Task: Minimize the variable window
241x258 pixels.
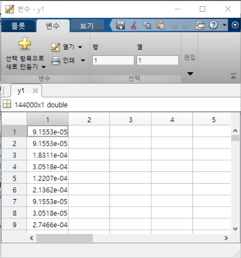Action: click(x=178, y=9)
